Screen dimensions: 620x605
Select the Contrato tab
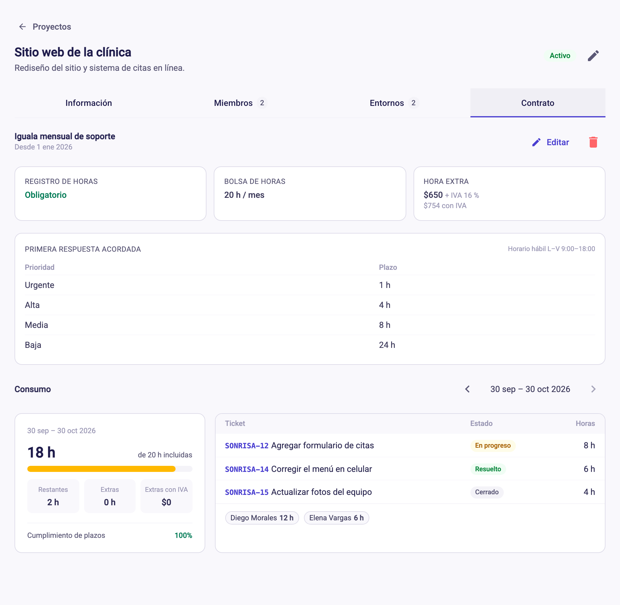coord(538,103)
